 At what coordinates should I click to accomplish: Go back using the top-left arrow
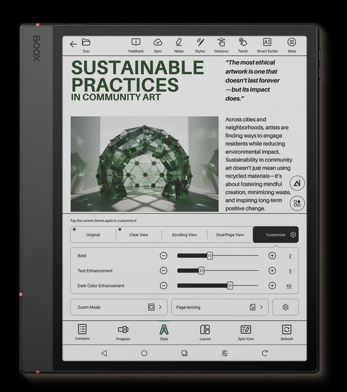[x=73, y=44]
